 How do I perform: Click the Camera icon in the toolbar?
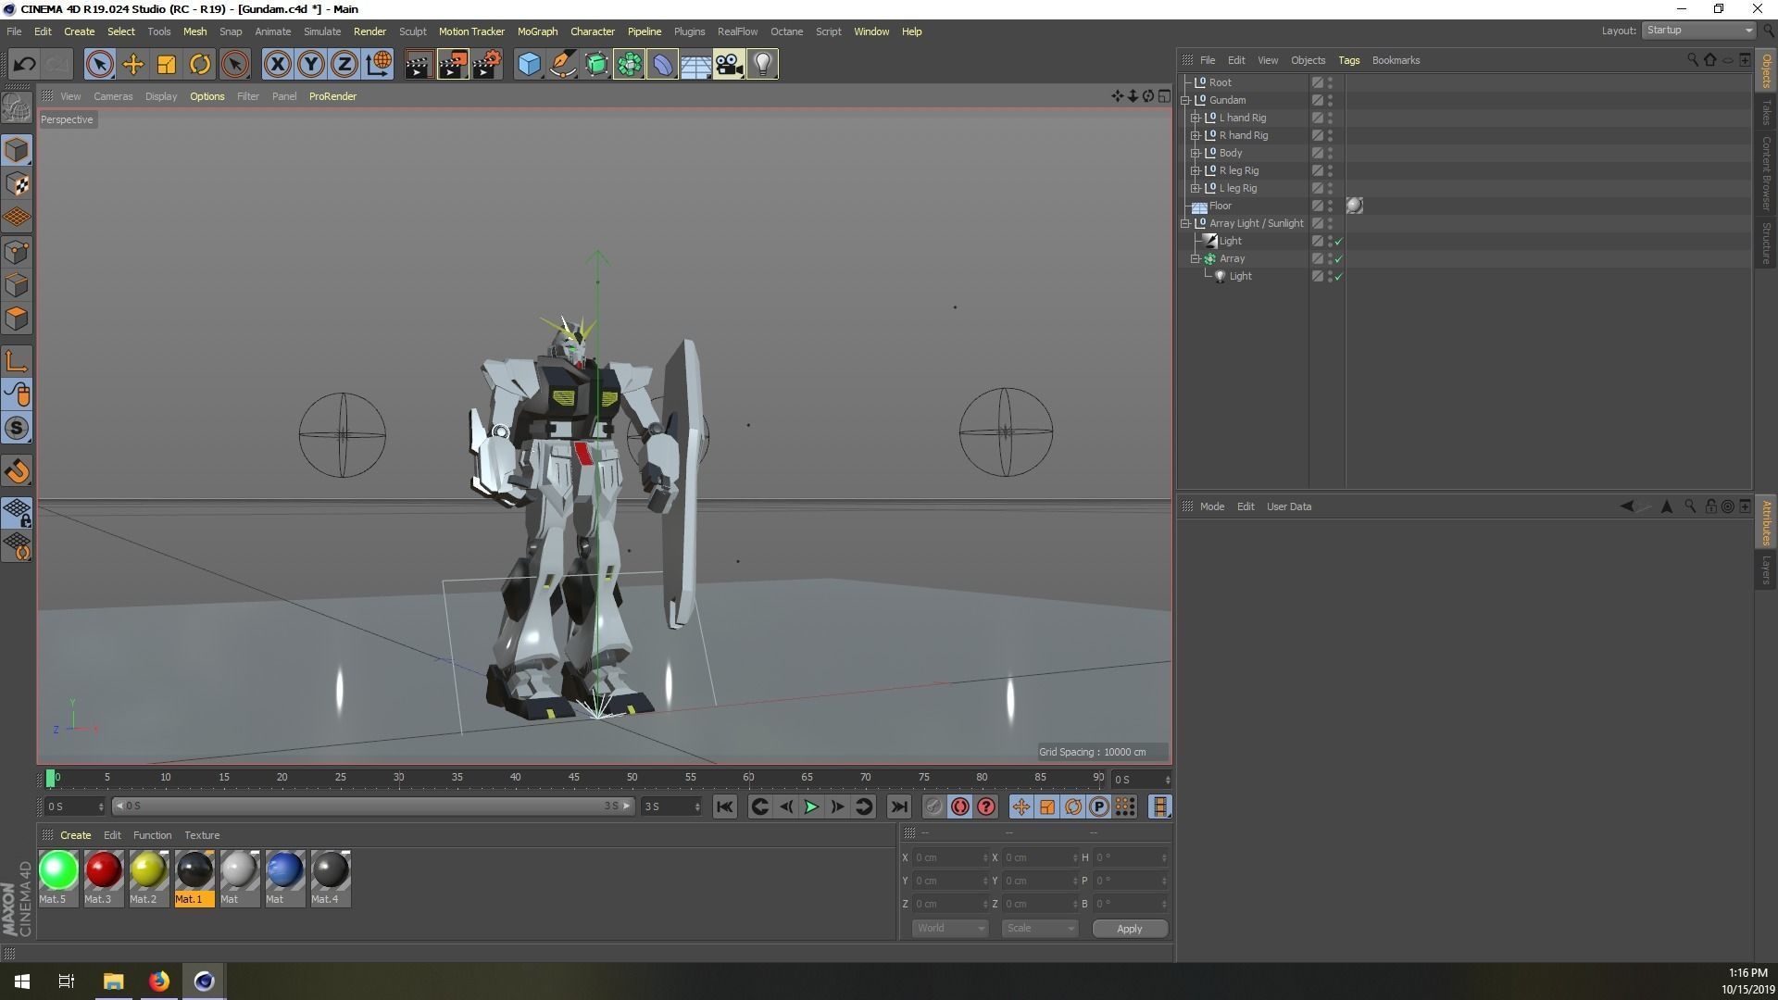point(730,64)
